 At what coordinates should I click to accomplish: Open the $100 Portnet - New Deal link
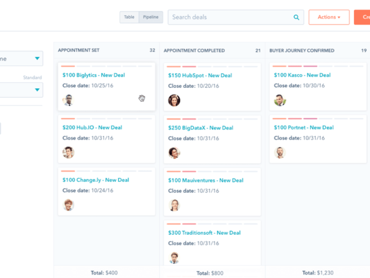coord(304,128)
